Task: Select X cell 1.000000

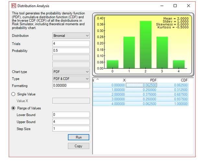Action: point(109,90)
